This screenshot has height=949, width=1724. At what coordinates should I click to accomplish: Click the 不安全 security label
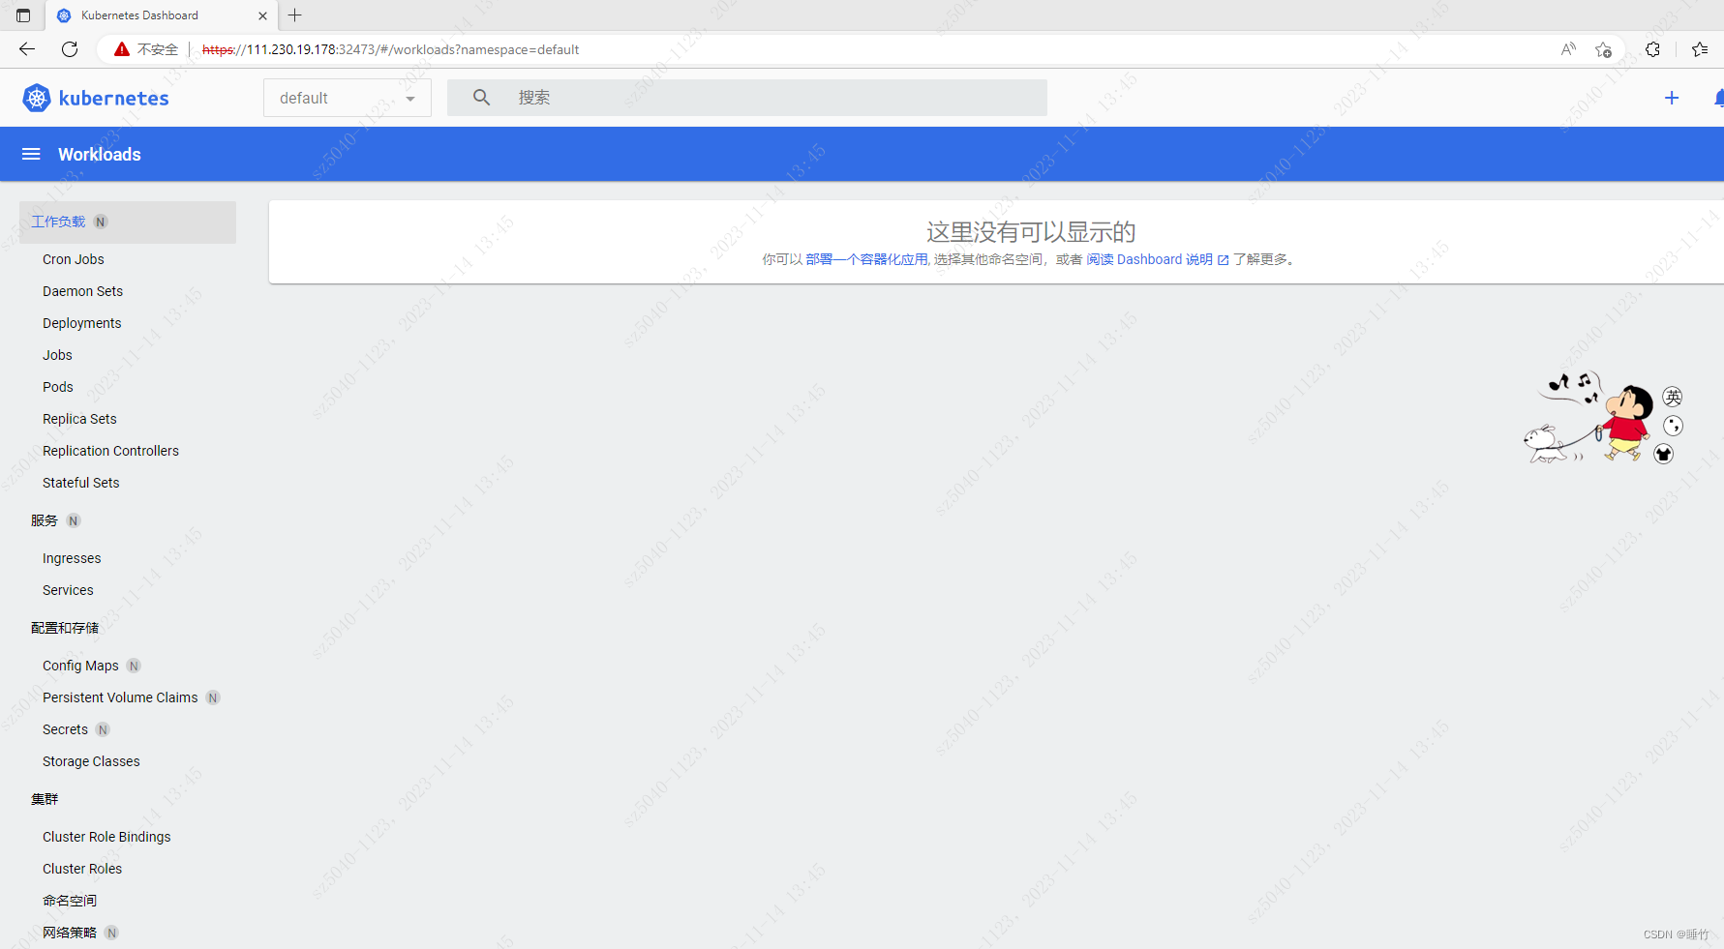tap(158, 49)
